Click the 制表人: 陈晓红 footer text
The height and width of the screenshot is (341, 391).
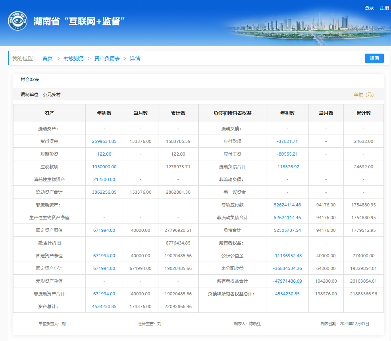coord(247,324)
